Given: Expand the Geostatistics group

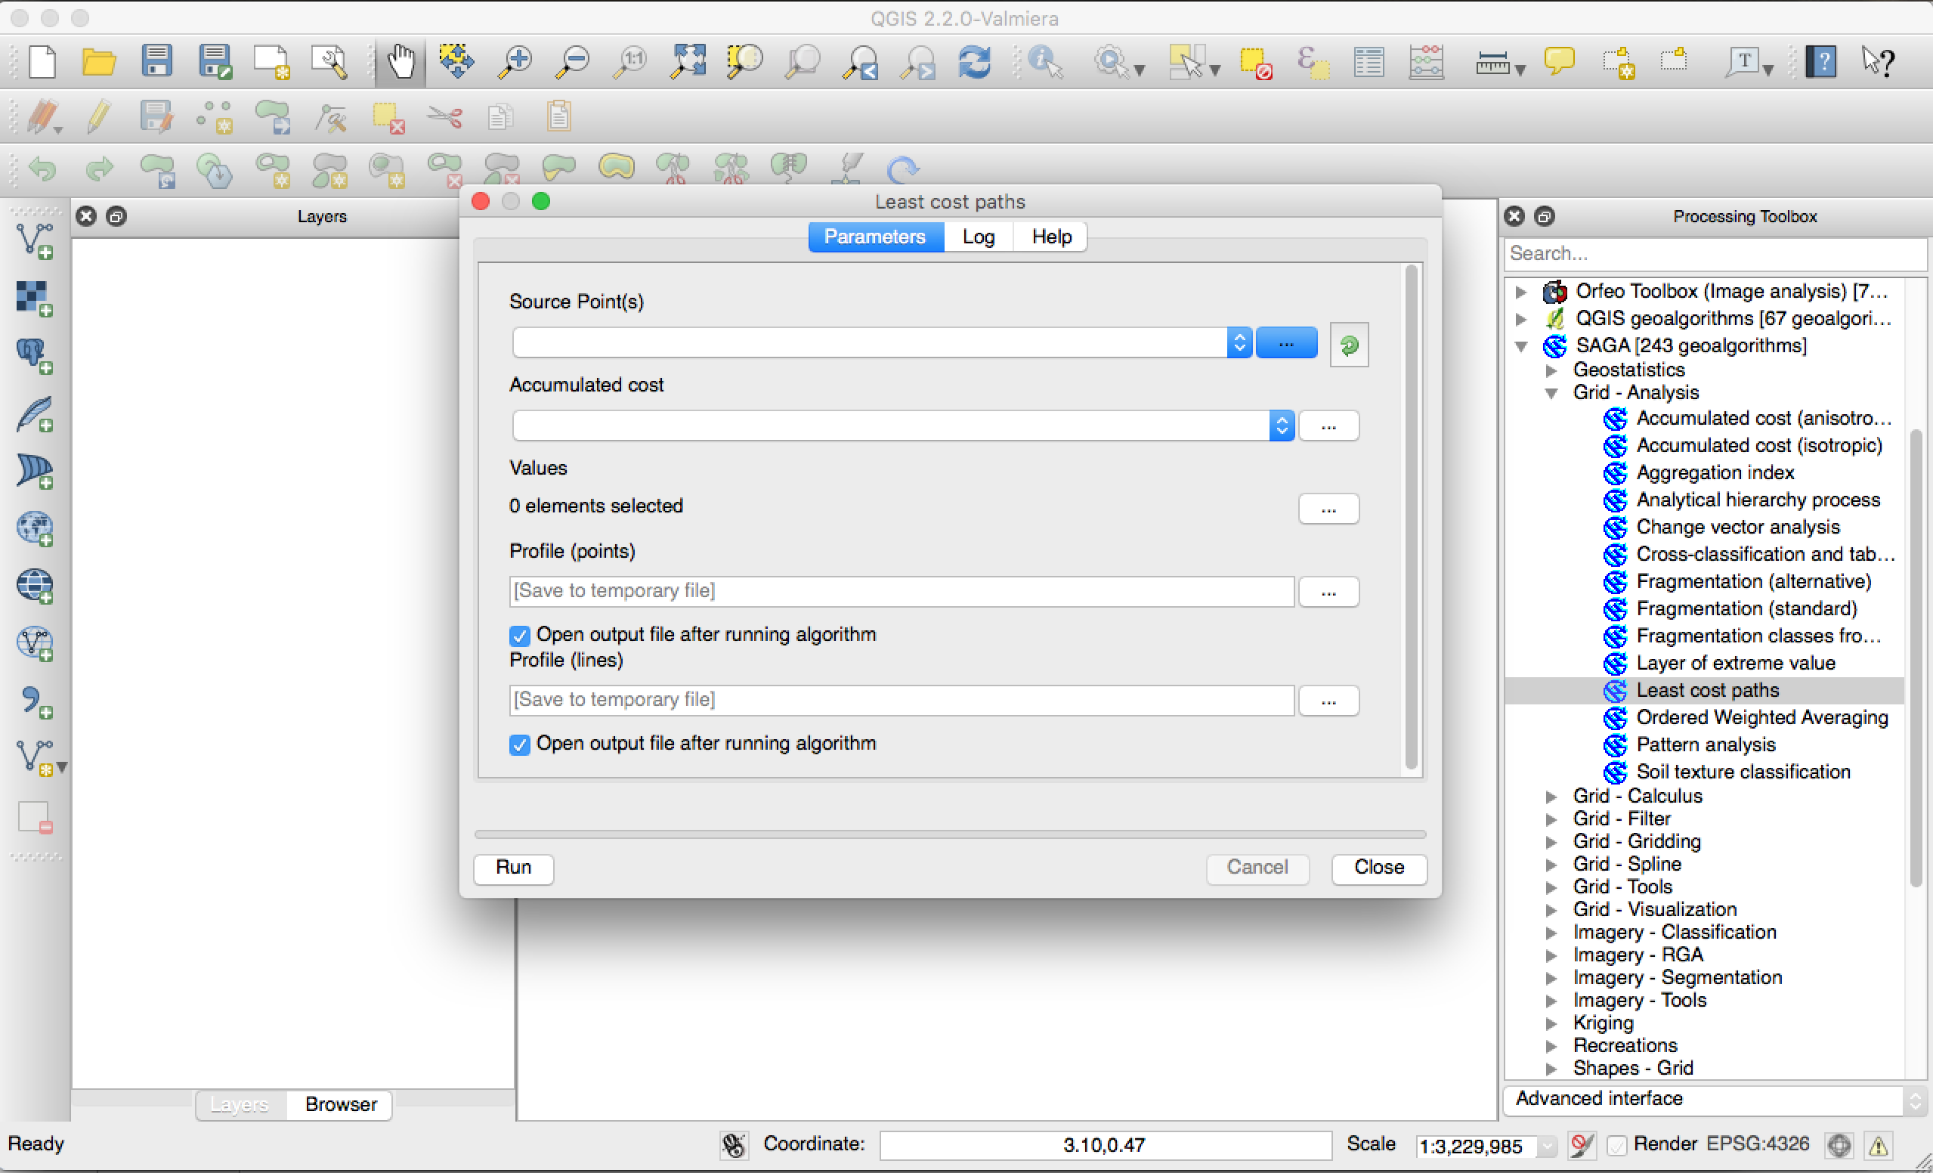Looking at the screenshot, I should 1551,370.
